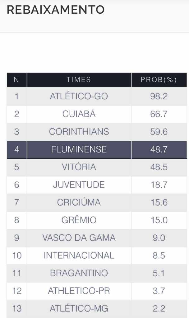Click the VASCO DA GAMA row
The width and height of the screenshot is (189, 318).
(97, 238)
